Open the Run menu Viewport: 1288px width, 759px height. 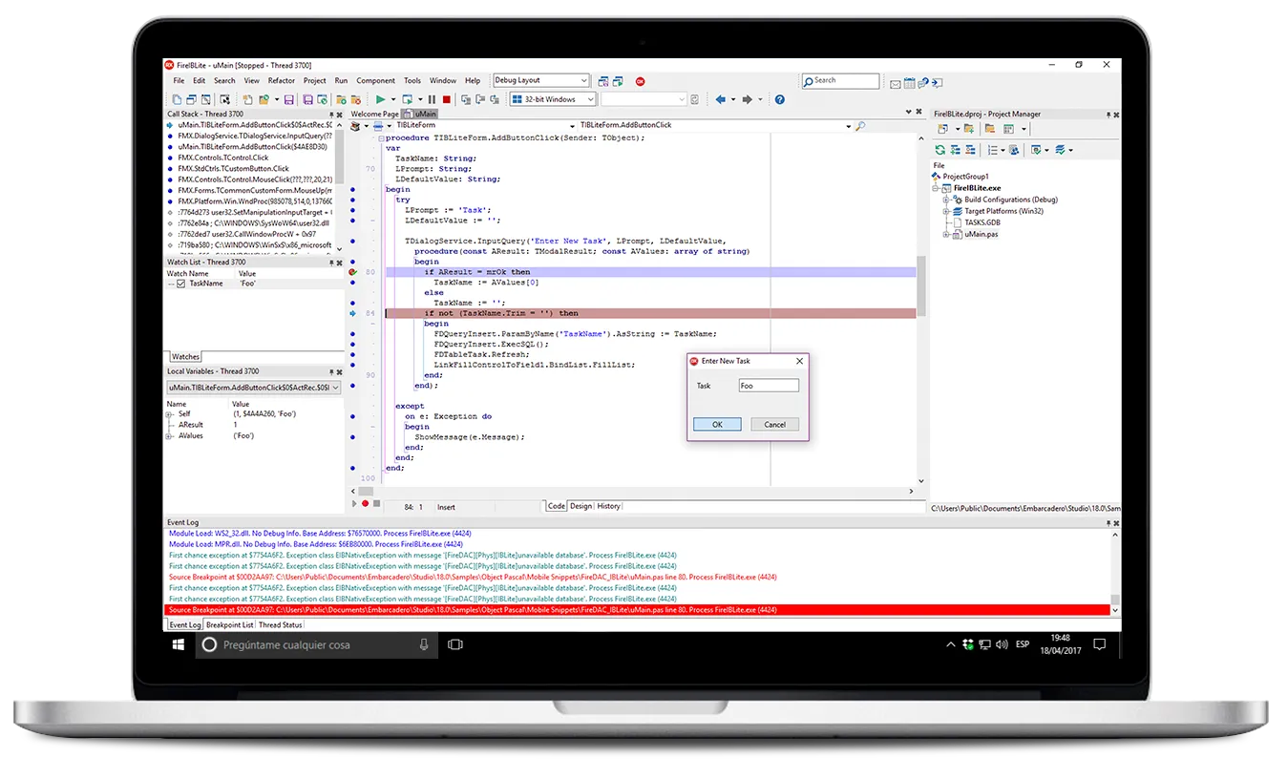[x=341, y=80]
